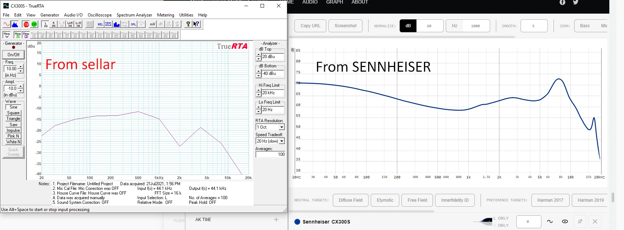Viewport: 624px width, 230px height.
Task: Click the Screenshot button
Action: tap(346, 26)
